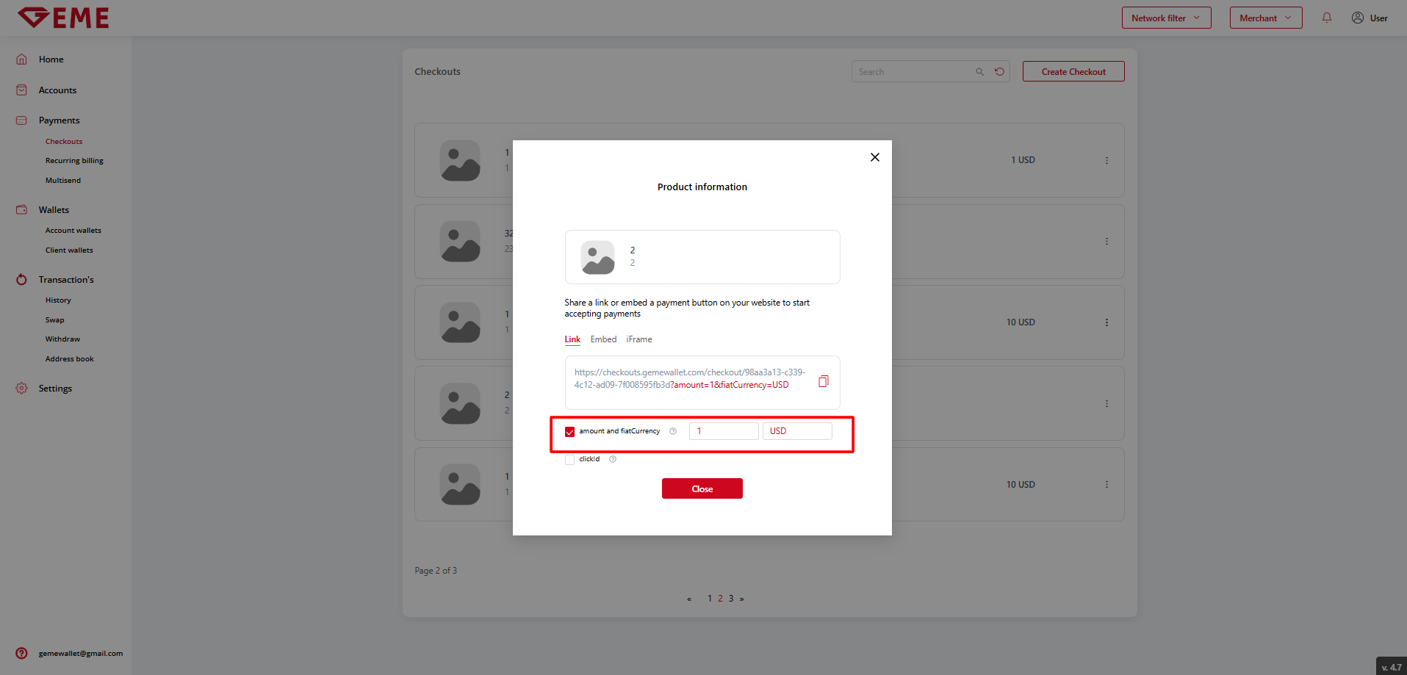Open help icon next to gemewallet@gmail.com

[x=22, y=653]
